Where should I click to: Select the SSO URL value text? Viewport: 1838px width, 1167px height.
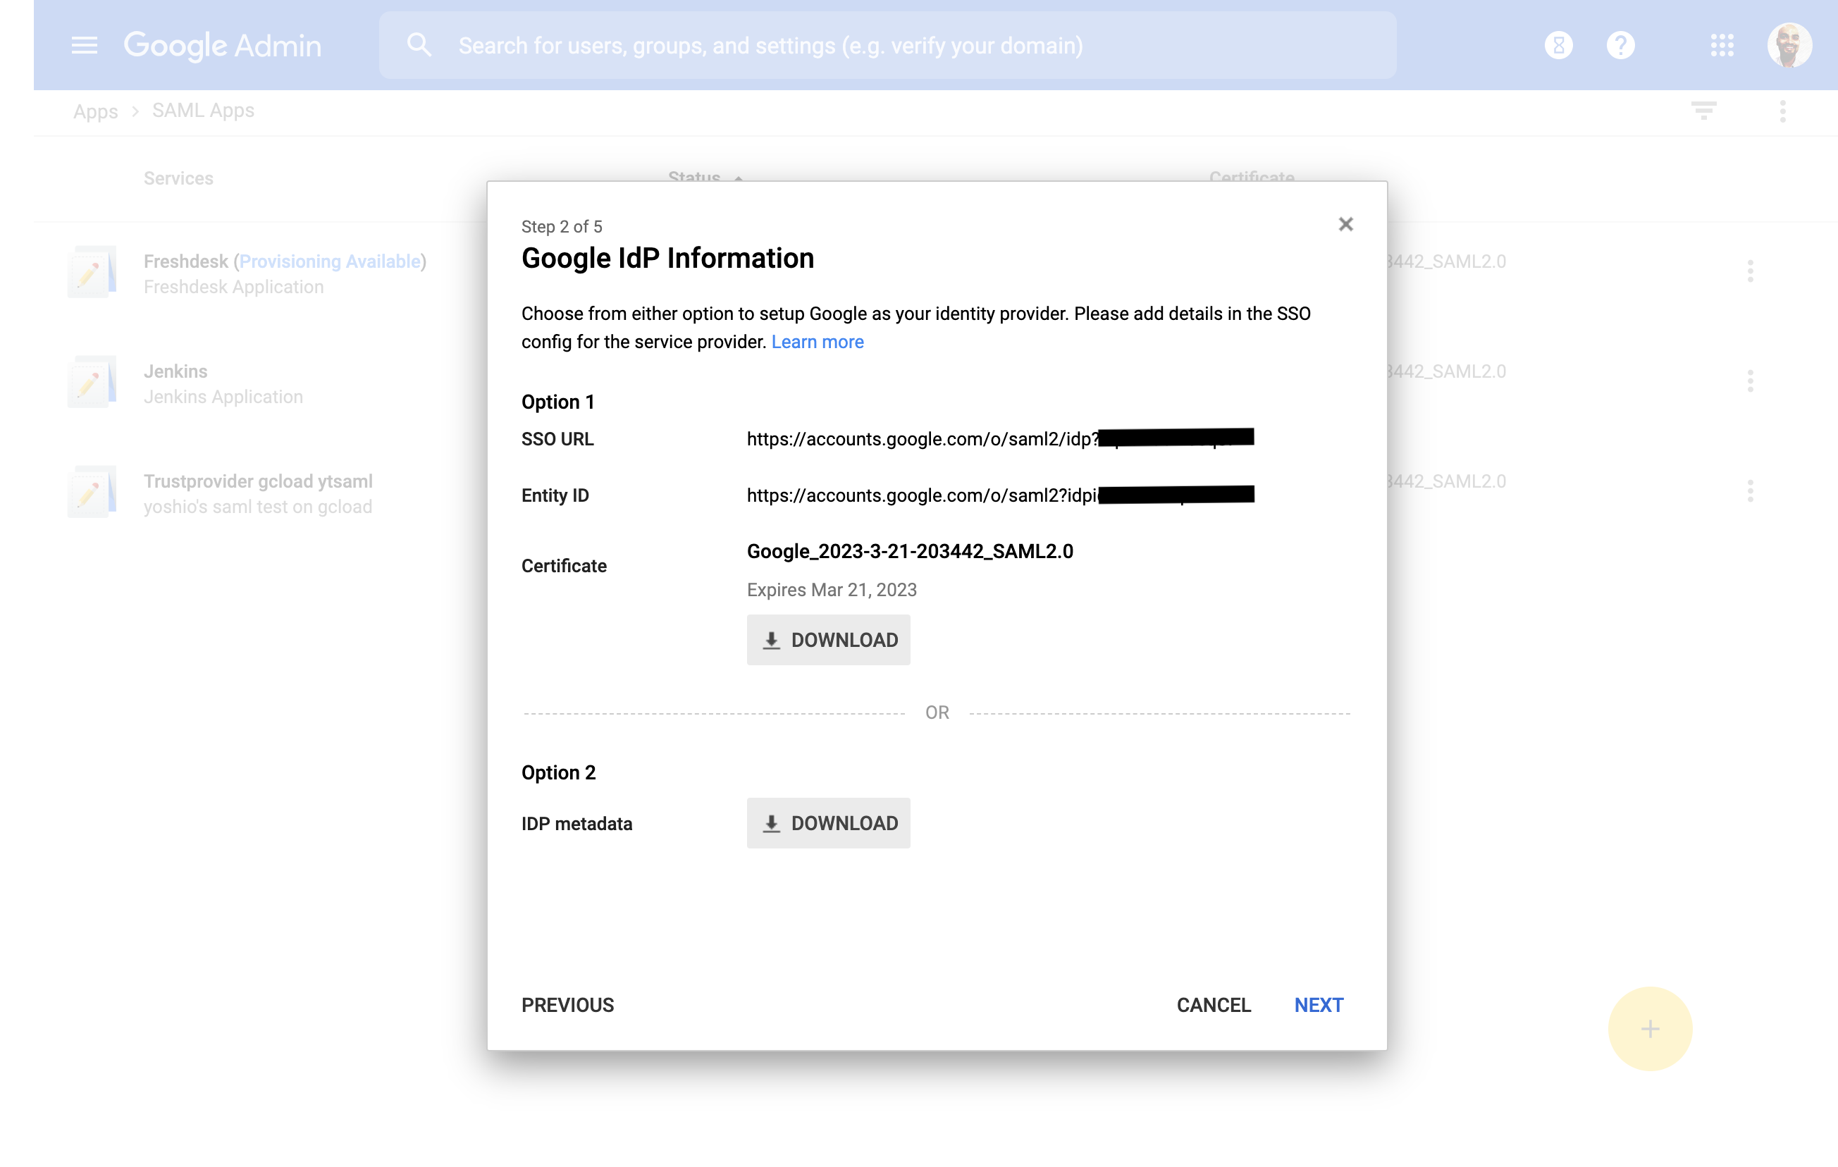click(1000, 438)
